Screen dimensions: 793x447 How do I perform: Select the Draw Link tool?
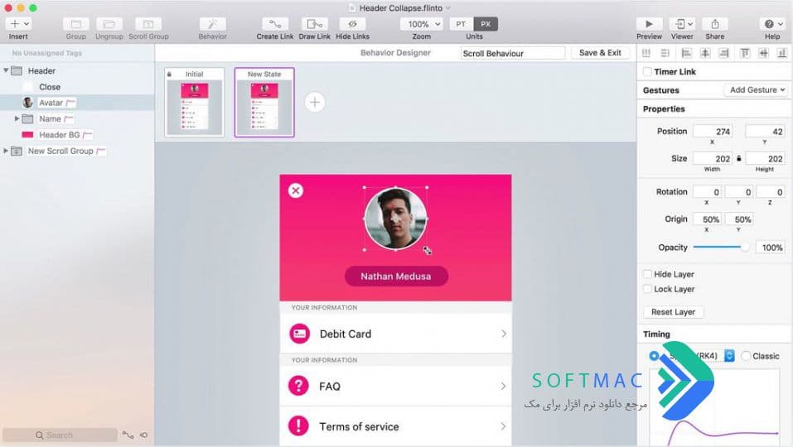click(314, 24)
